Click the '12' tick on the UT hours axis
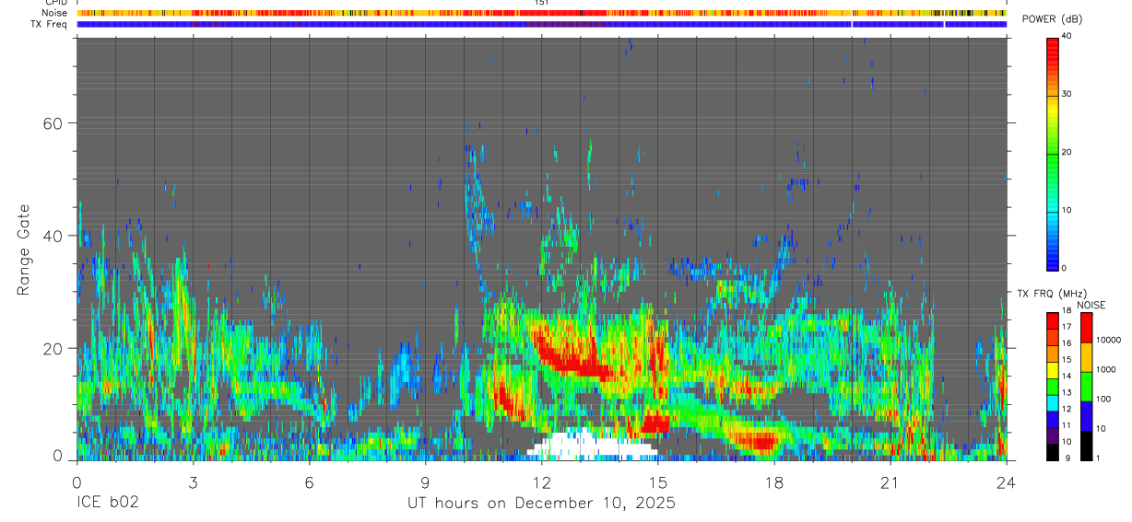The height and width of the screenshot is (522, 1132). pyautogui.click(x=542, y=481)
